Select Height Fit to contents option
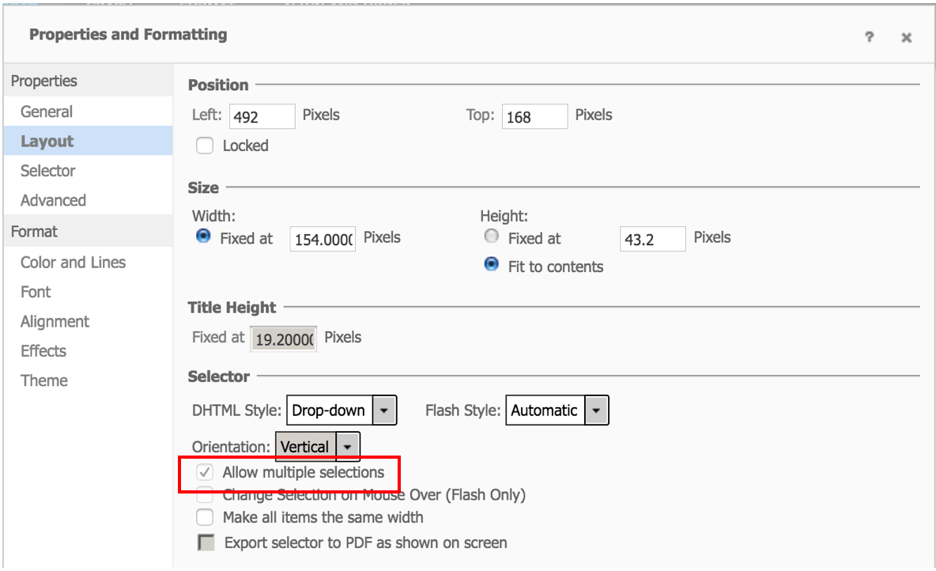The image size is (936, 571). click(x=492, y=265)
